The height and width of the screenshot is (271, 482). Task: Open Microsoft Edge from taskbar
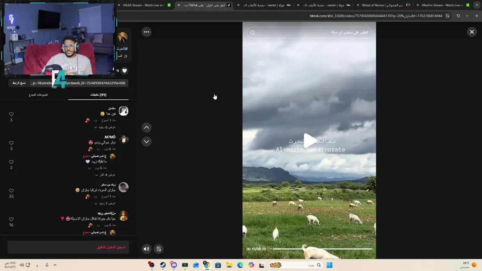[240, 265]
